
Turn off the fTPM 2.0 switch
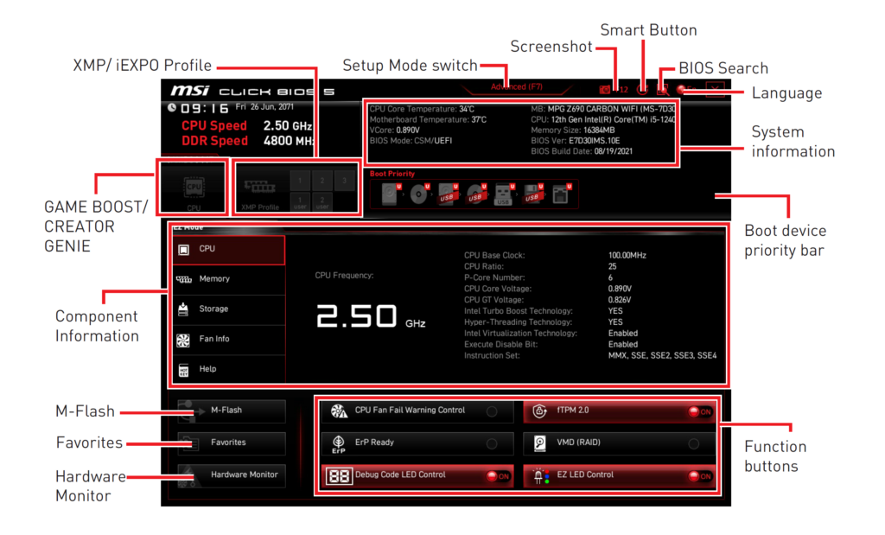click(x=700, y=412)
